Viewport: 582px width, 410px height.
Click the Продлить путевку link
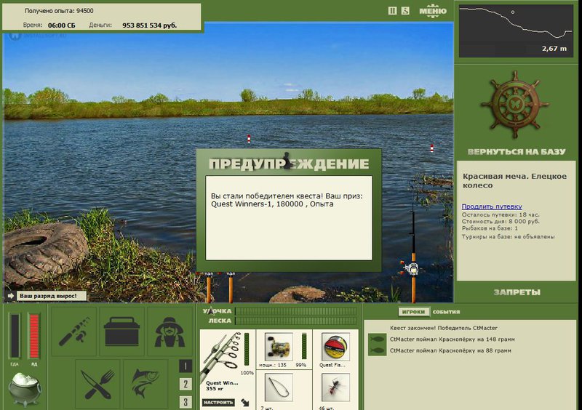click(x=492, y=206)
